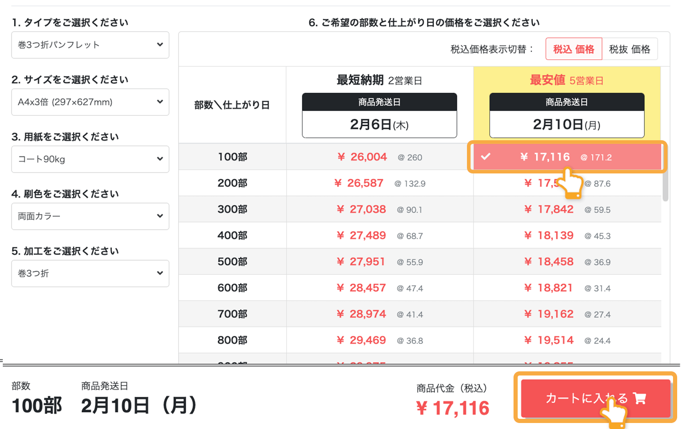Select ¥28,457 price for 600部 fastest delivery
685x429 pixels.
click(379, 287)
